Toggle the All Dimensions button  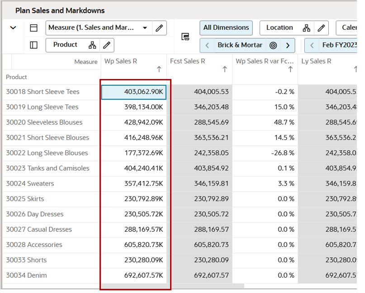226,28
